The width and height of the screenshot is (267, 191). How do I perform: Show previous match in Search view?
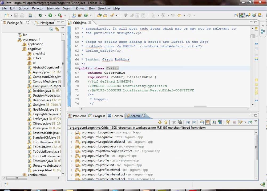[x=166, y=122]
